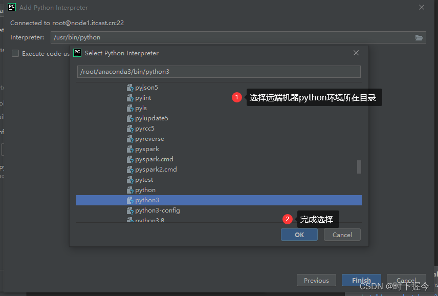Click the pytest file icon
The height and width of the screenshot is (296, 438).
pos(130,180)
